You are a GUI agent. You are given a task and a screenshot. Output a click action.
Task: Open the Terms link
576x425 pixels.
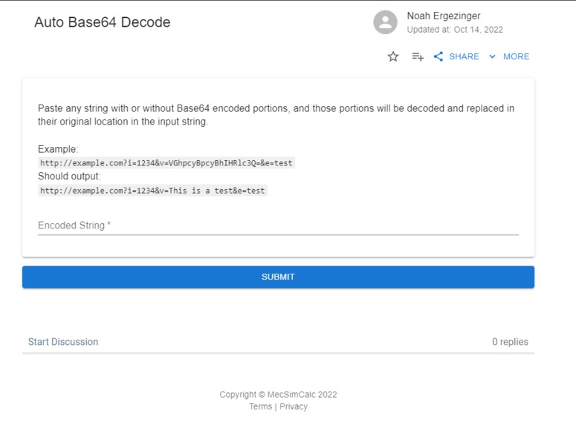[x=260, y=406]
